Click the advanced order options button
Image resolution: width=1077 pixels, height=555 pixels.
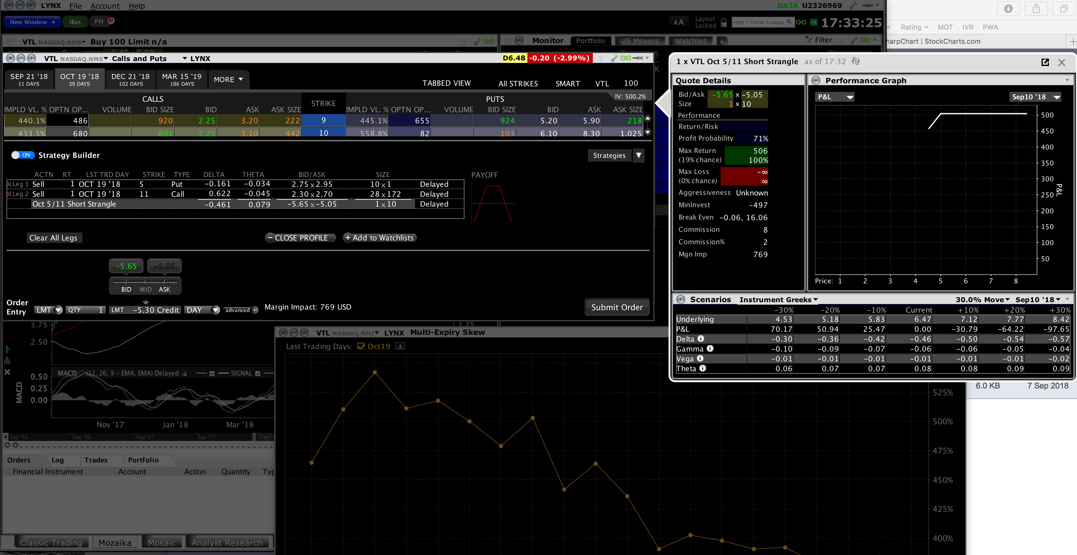(241, 310)
